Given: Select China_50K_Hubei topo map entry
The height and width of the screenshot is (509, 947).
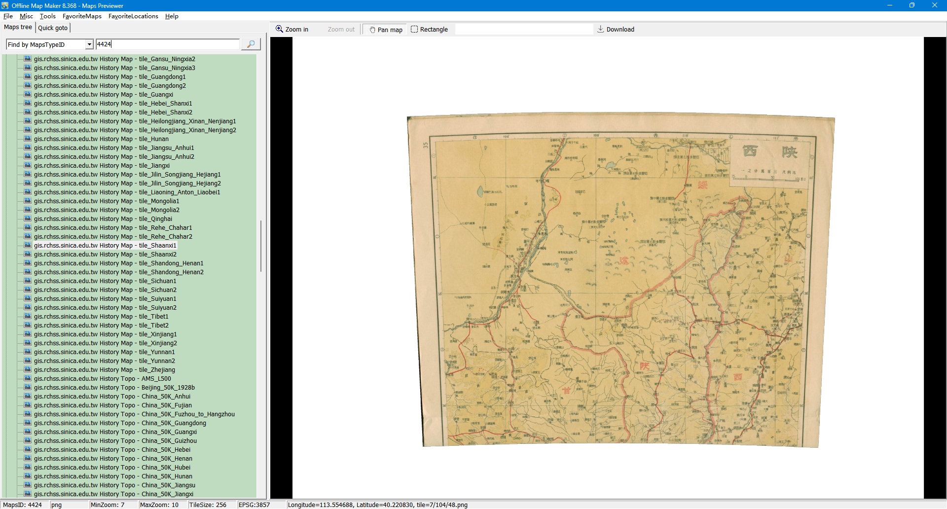Looking at the screenshot, I should 112,468.
